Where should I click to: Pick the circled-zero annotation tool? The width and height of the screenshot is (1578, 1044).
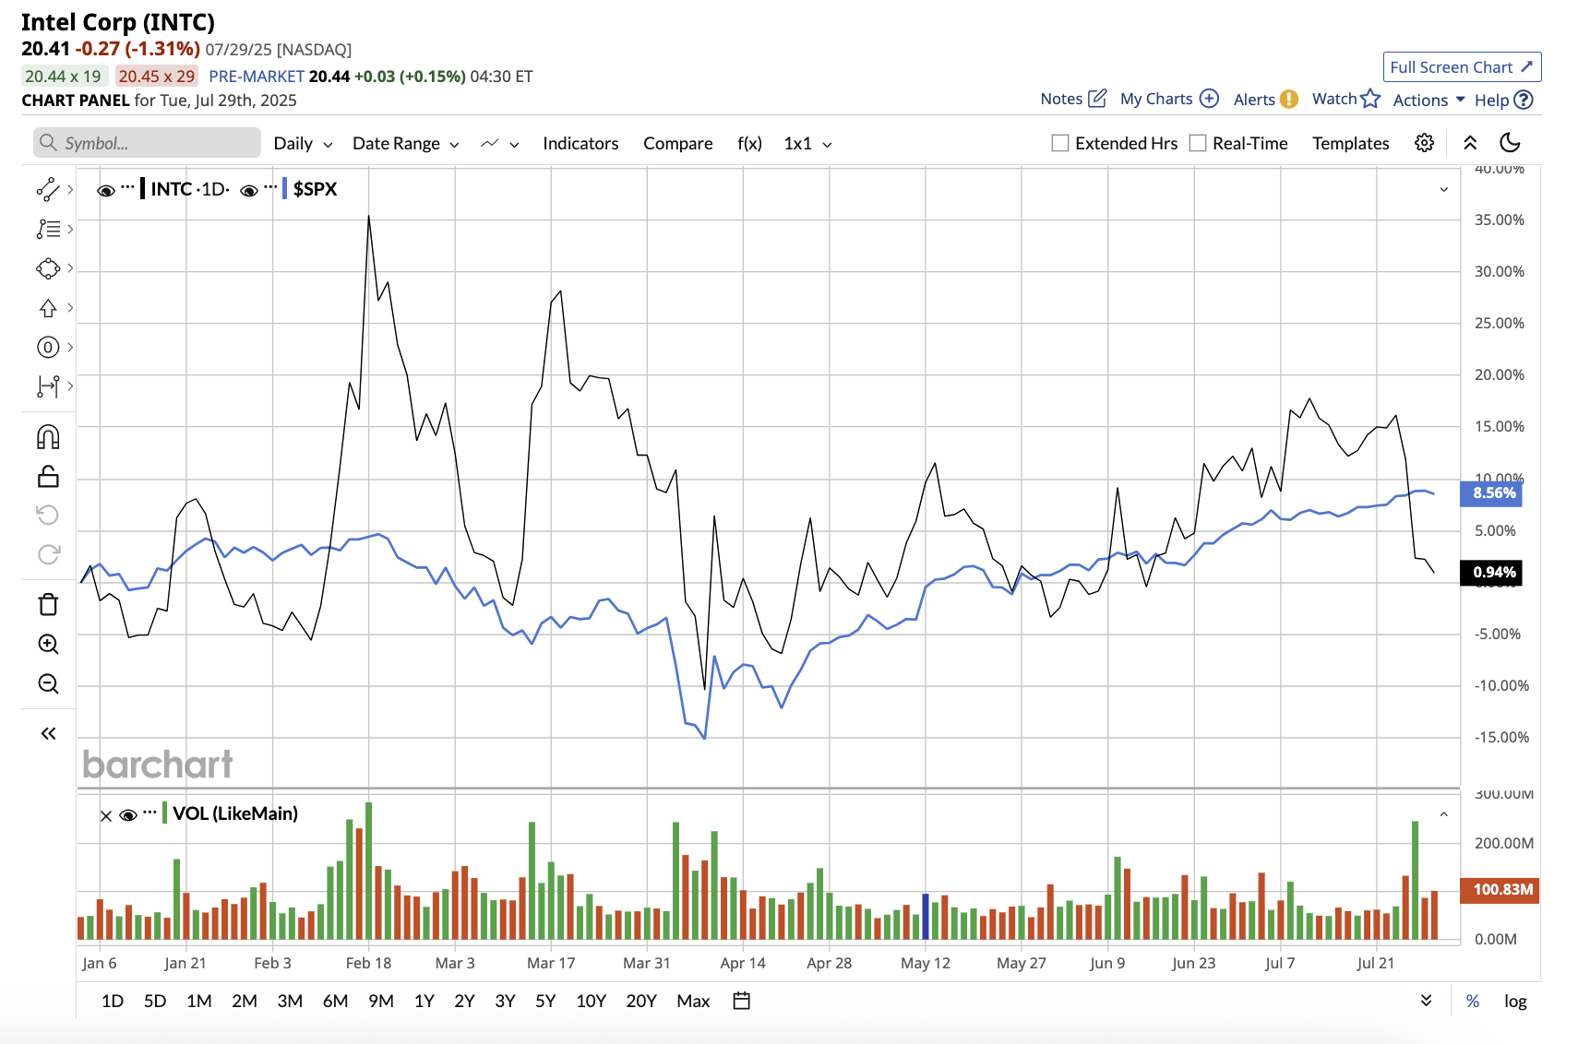click(48, 347)
